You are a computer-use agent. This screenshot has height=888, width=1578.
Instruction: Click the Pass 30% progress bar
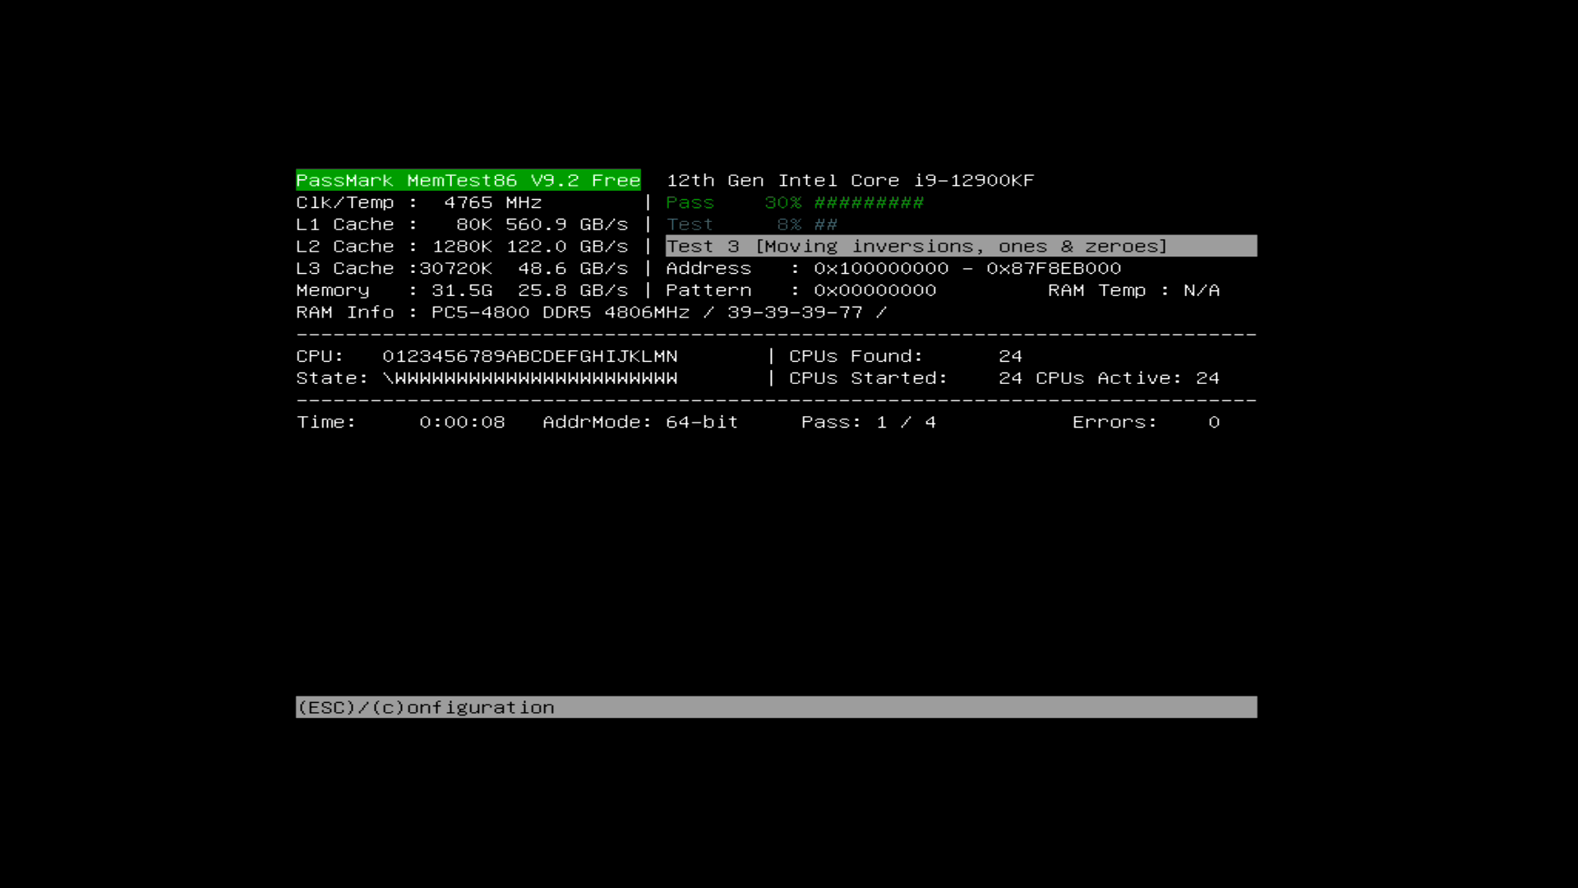795,202
